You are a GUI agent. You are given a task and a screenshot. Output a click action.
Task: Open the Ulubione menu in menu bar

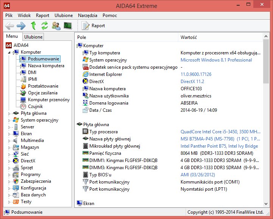(x=64, y=15)
